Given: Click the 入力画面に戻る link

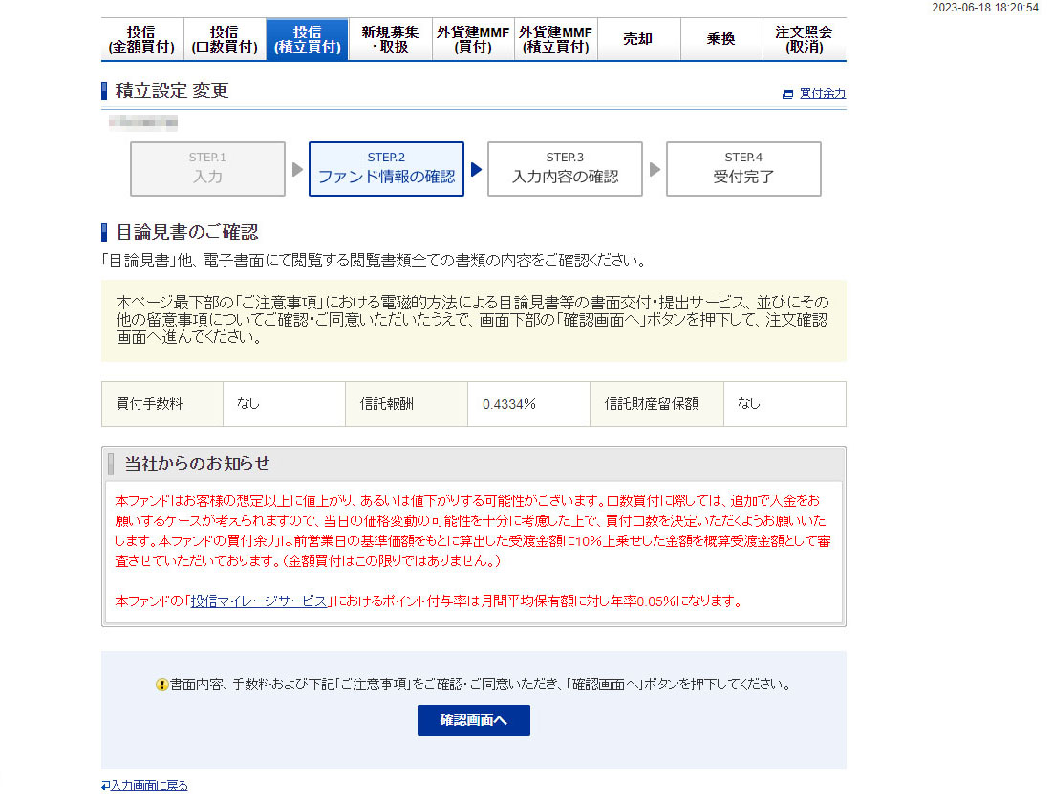Looking at the screenshot, I should [149, 786].
